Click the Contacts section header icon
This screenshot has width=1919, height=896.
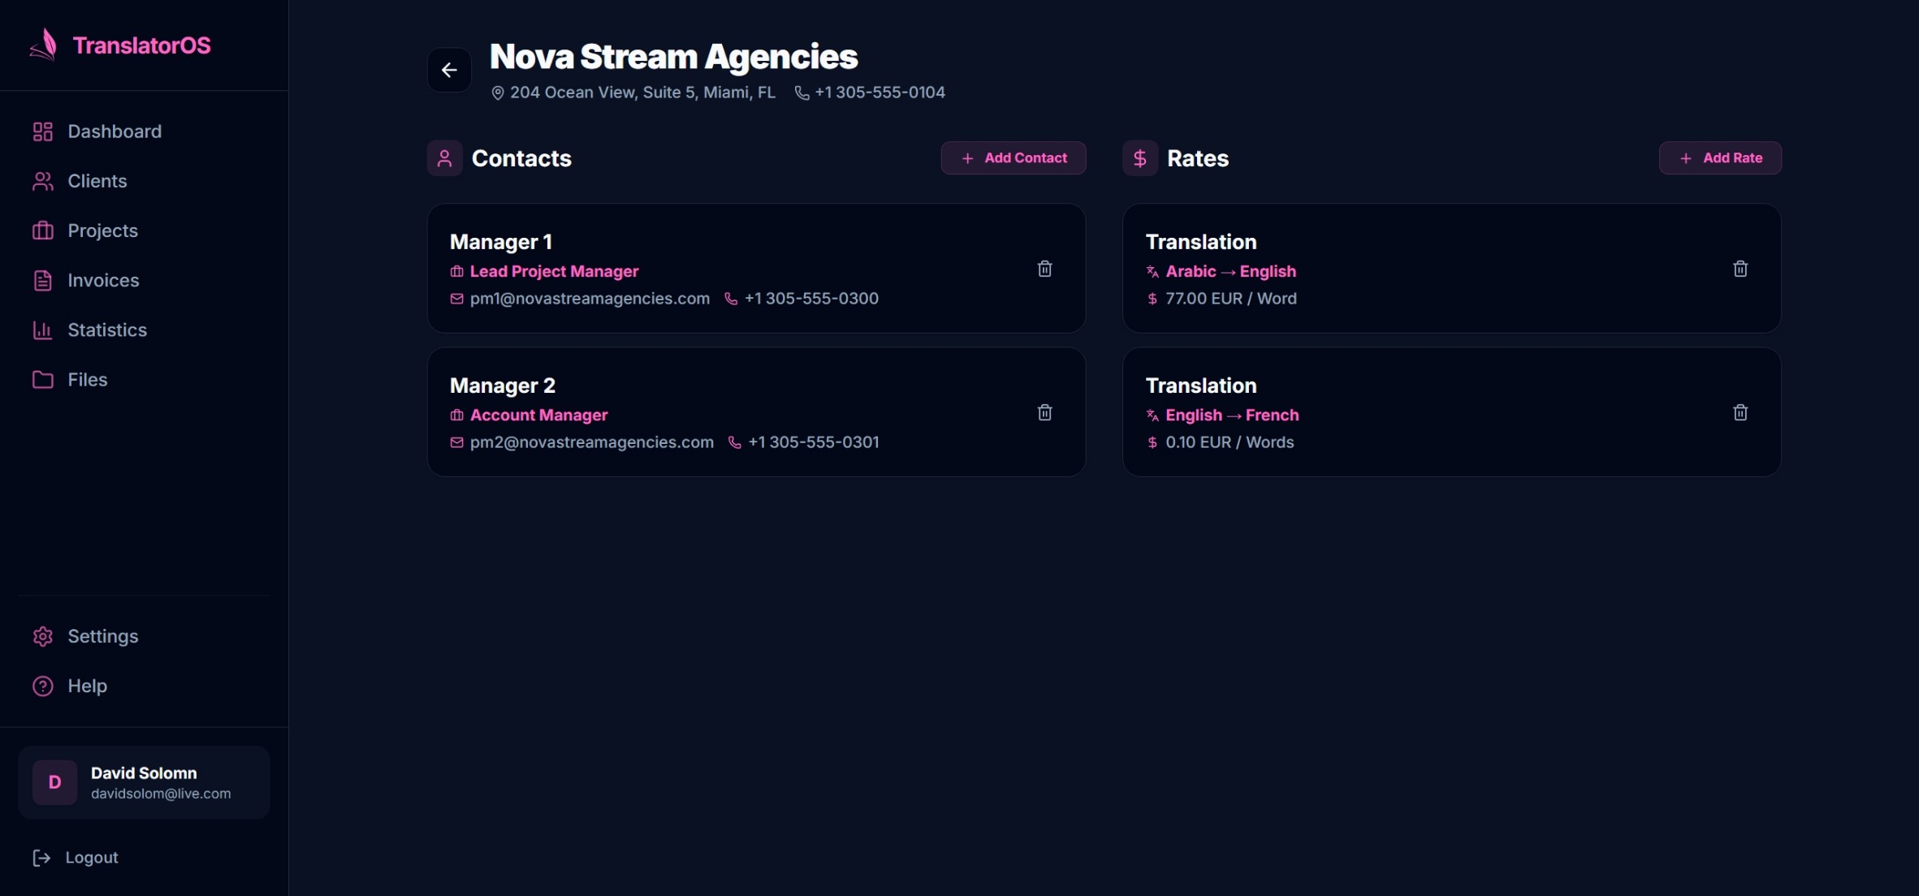tap(445, 158)
